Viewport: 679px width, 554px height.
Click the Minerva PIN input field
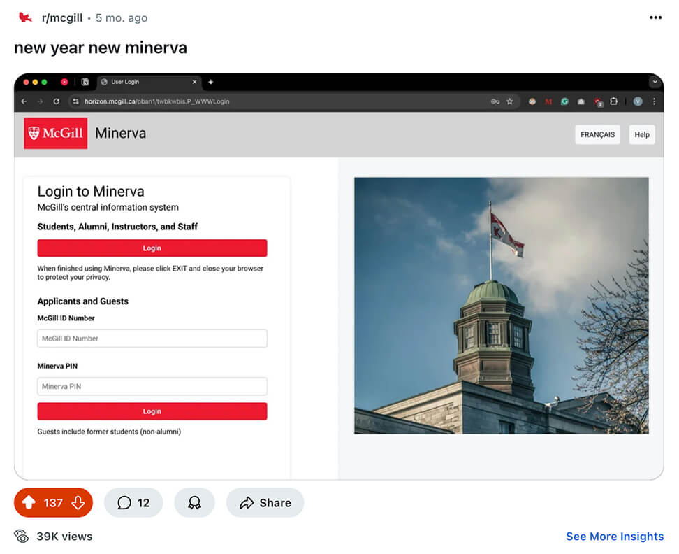[152, 386]
